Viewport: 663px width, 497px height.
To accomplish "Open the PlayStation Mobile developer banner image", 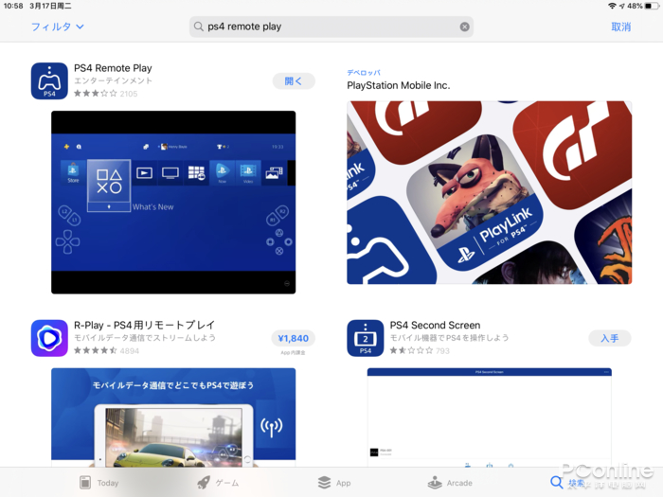I will coord(490,192).
